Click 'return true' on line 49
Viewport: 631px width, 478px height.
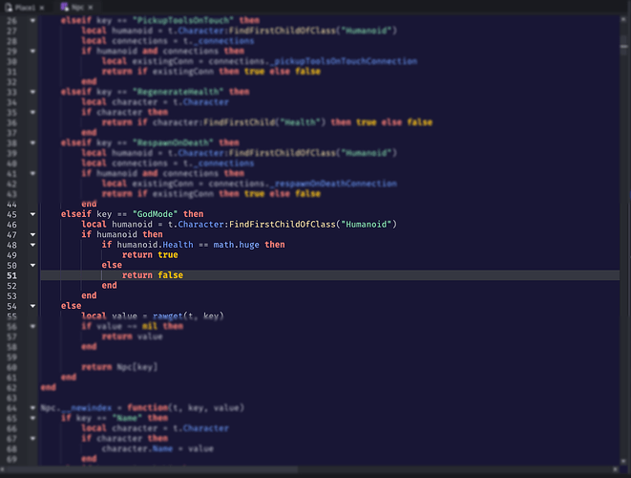pyautogui.click(x=150, y=254)
